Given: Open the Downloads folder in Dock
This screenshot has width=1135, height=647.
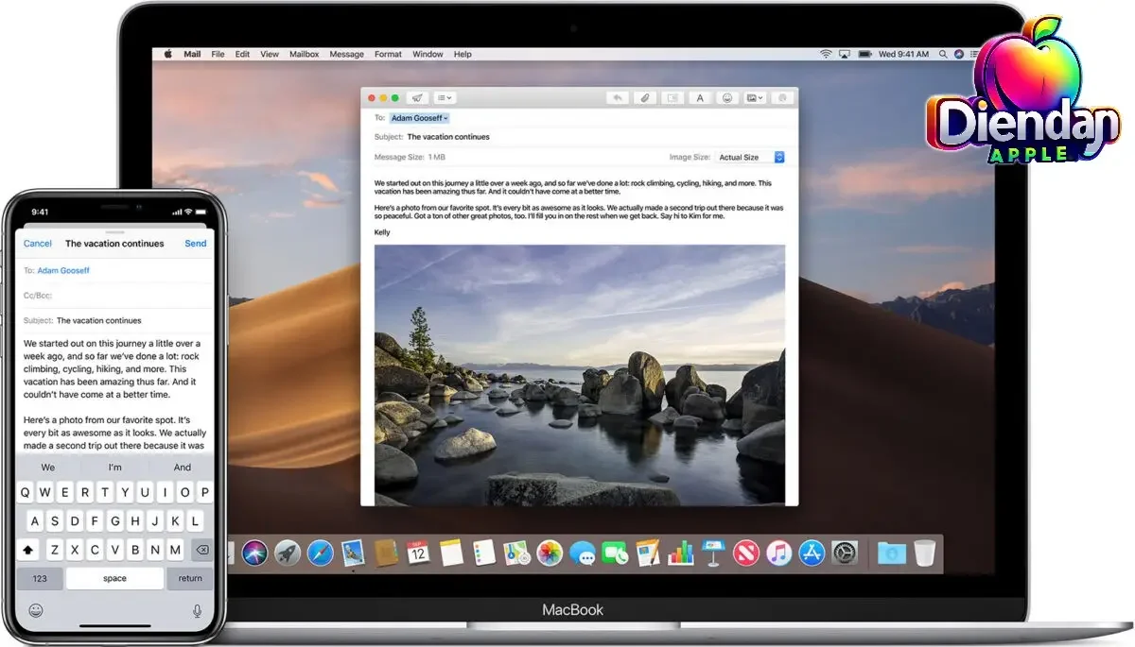Looking at the screenshot, I should (891, 553).
